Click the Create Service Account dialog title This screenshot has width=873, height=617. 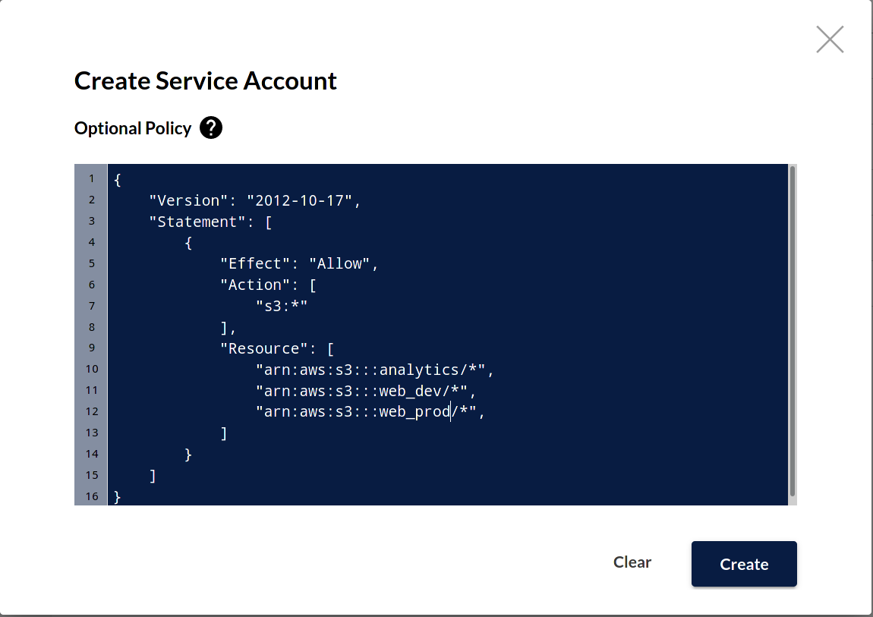click(205, 80)
